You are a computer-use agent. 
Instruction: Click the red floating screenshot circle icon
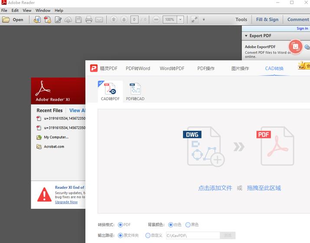pos(295,47)
